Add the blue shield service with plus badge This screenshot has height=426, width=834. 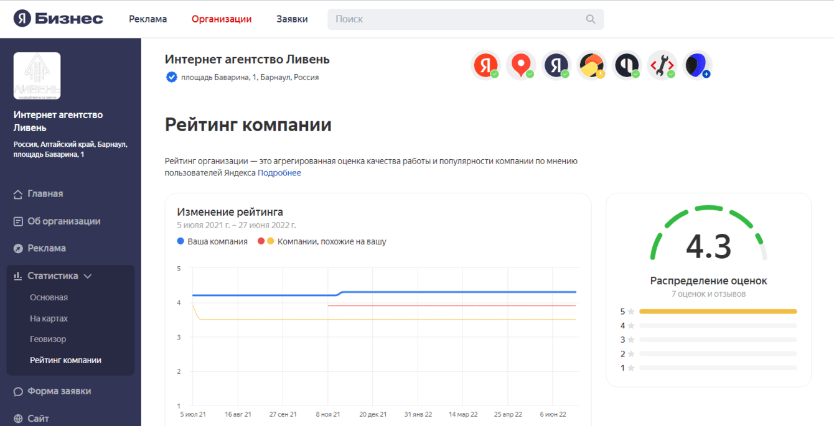pyautogui.click(x=698, y=65)
